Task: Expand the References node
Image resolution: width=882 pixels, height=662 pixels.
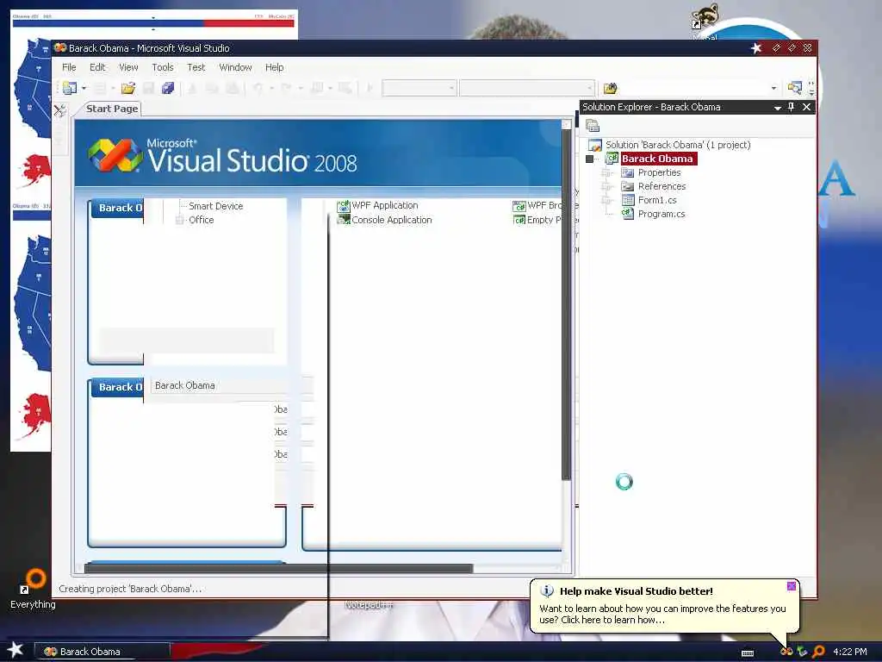Action: click(x=606, y=186)
